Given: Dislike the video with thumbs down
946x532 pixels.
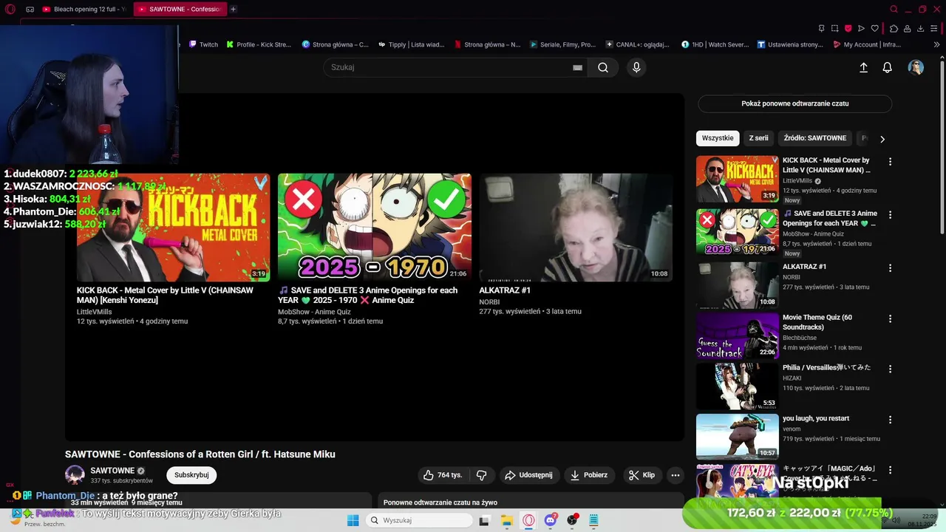Looking at the screenshot, I should pyautogui.click(x=481, y=475).
